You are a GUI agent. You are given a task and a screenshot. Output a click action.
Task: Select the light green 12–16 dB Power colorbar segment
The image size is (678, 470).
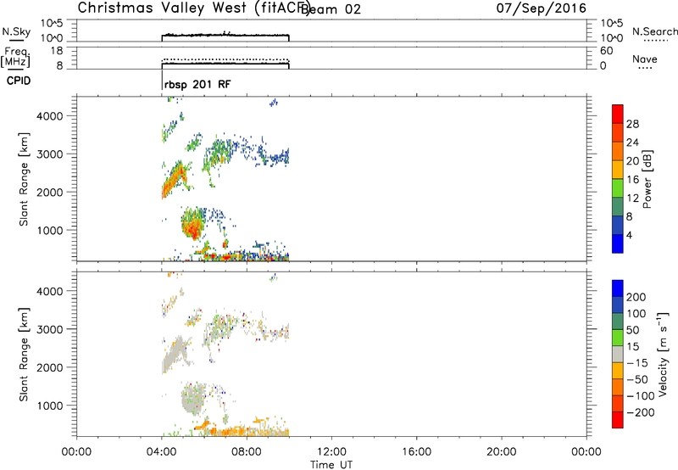click(618, 187)
